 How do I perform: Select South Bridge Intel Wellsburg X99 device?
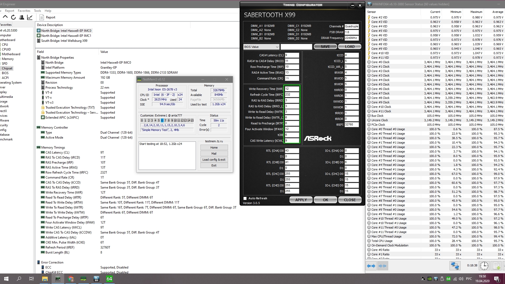tap(64, 41)
